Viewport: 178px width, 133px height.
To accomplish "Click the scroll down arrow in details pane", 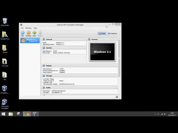I will 119,94.
